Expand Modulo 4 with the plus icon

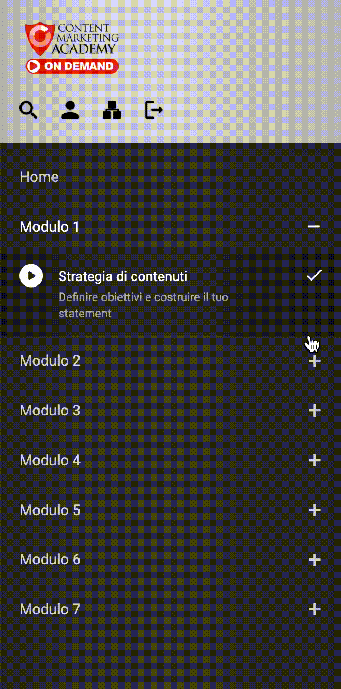pyautogui.click(x=314, y=460)
